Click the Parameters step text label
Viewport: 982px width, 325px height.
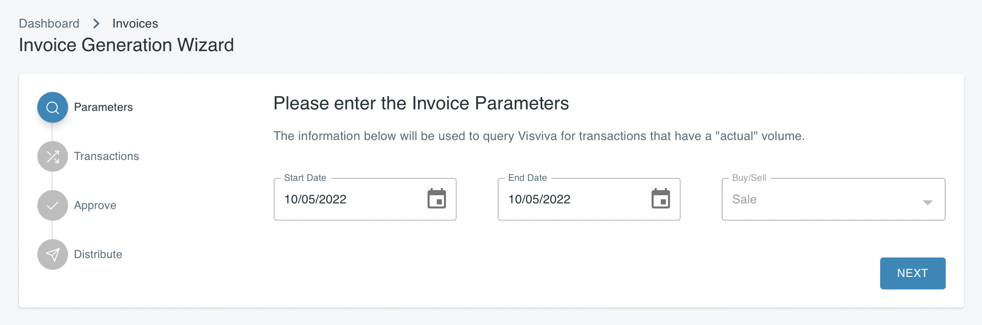click(103, 107)
